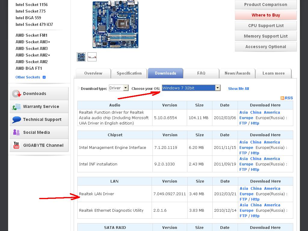Download Realtek audio driver from Asia
308x231 pixels.
(244, 112)
